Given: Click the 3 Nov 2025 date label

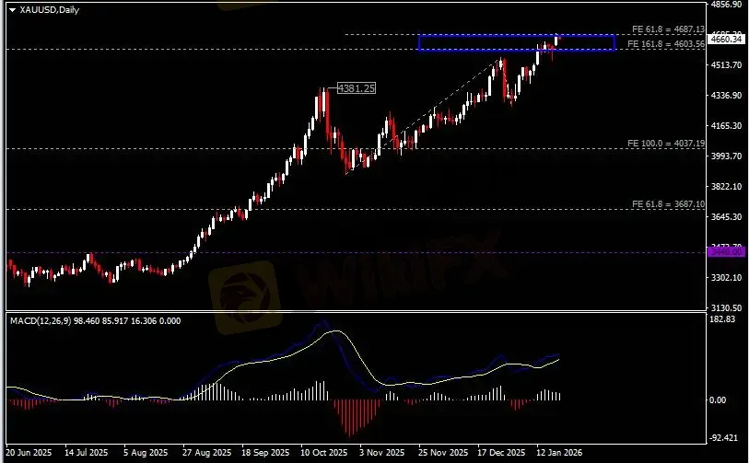Looking at the screenshot, I should click(382, 453).
